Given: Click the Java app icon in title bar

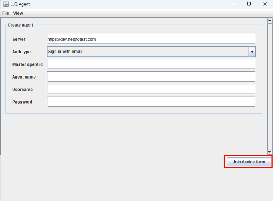Looking at the screenshot, I should coord(5,4).
